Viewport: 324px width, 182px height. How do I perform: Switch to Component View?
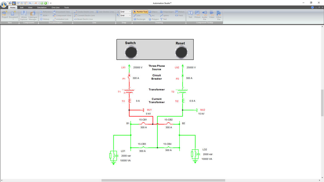click(x=62, y=15)
